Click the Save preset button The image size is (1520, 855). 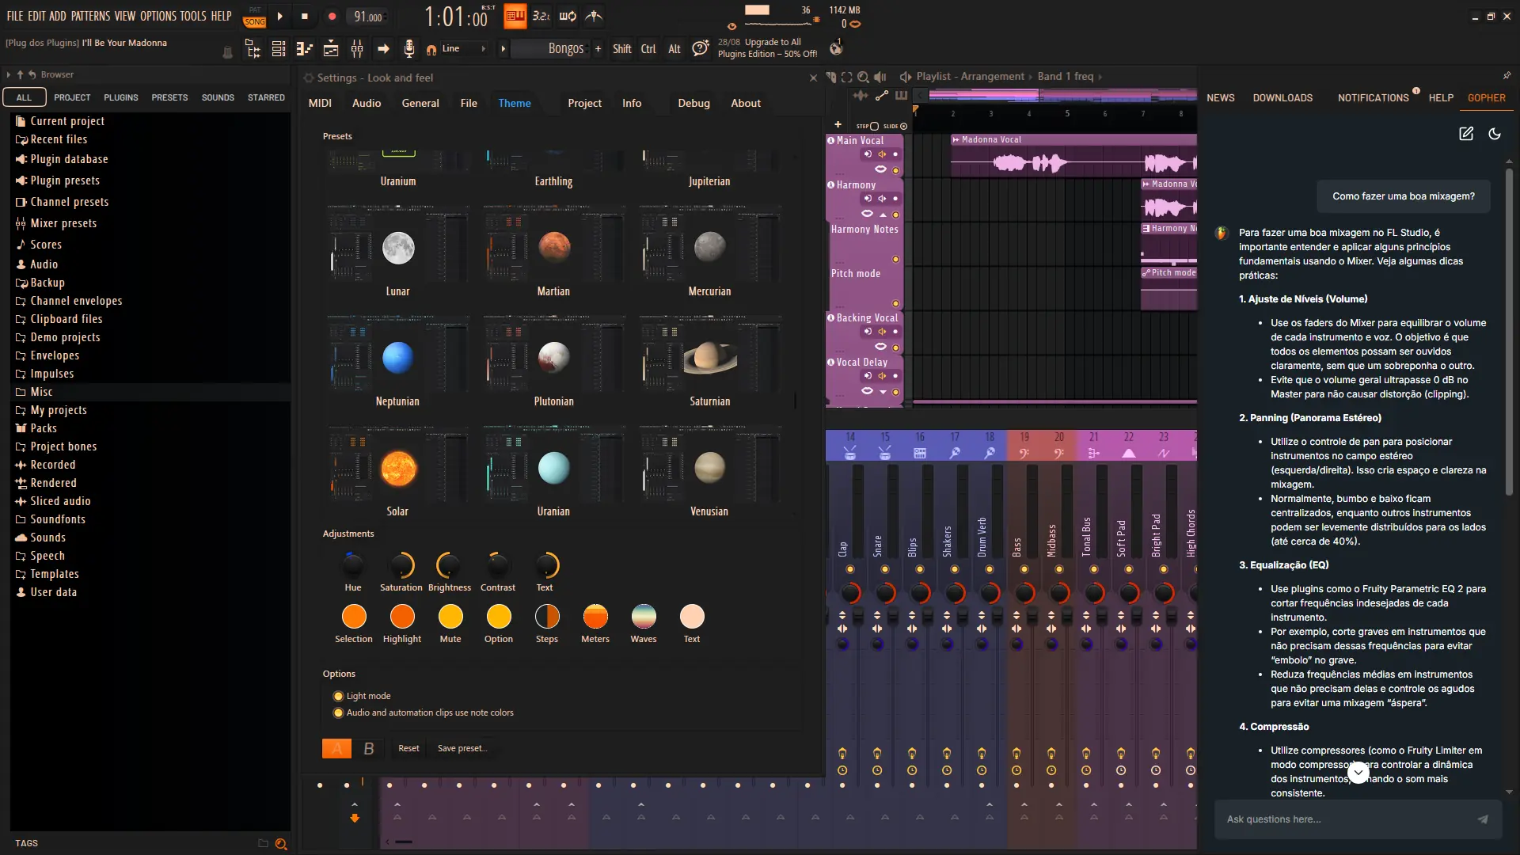tap(462, 748)
